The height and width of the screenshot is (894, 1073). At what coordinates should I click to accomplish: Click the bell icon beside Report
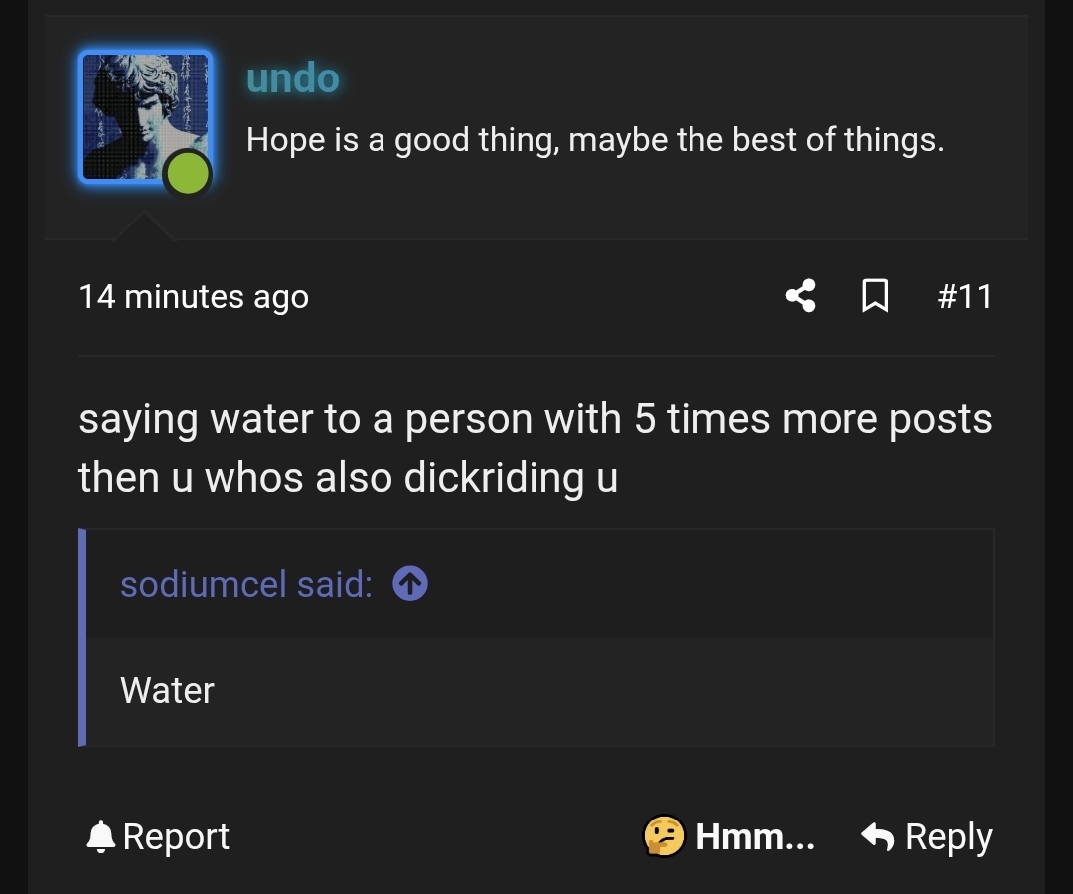coord(99,836)
